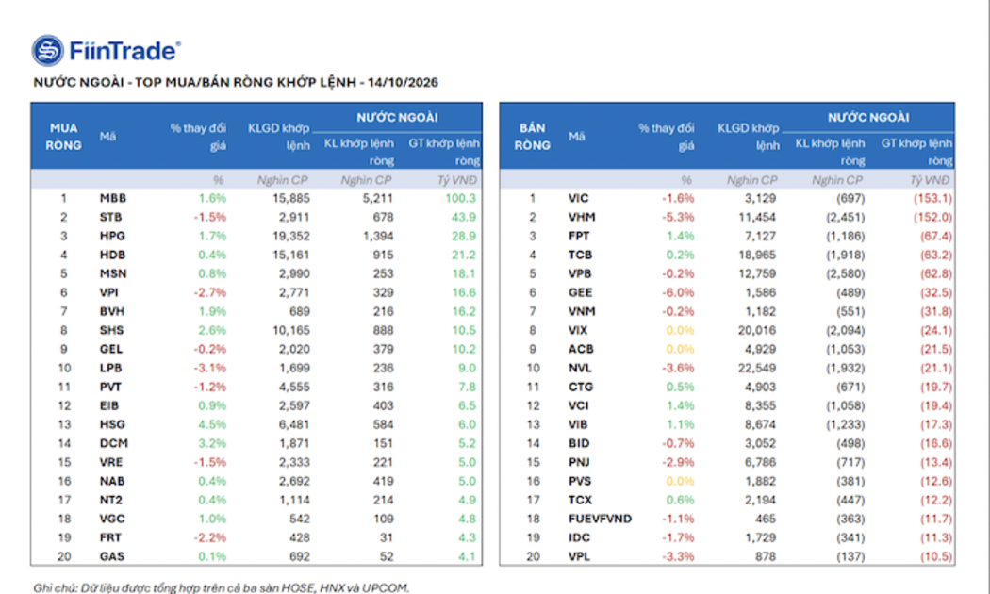Click the MUA RÒNG table header
Image resolution: width=990 pixels, height=594 pixels.
tap(64, 137)
